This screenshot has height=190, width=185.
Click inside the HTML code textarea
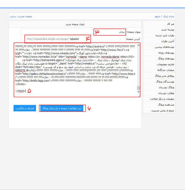coord(76,70)
